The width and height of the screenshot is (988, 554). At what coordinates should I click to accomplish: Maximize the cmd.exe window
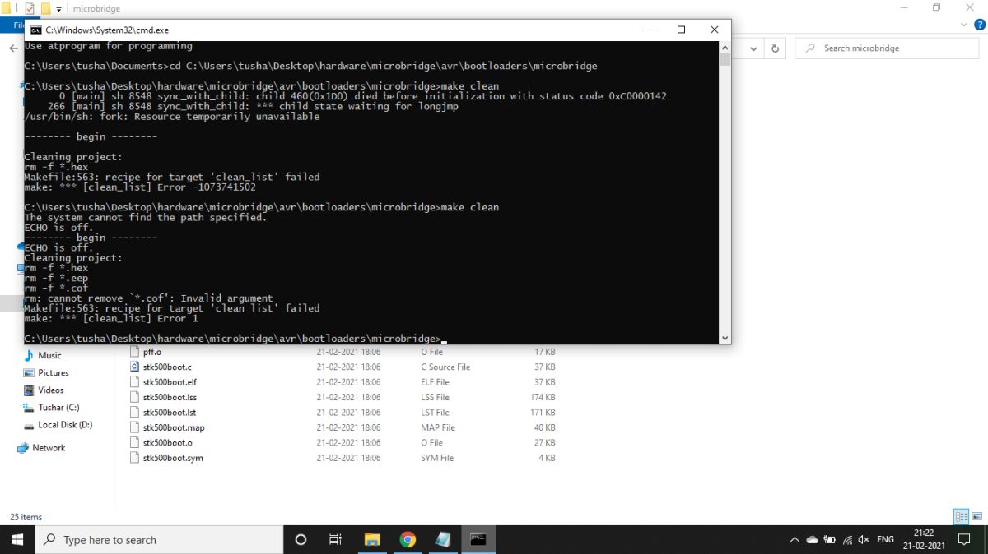[x=681, y=30]
